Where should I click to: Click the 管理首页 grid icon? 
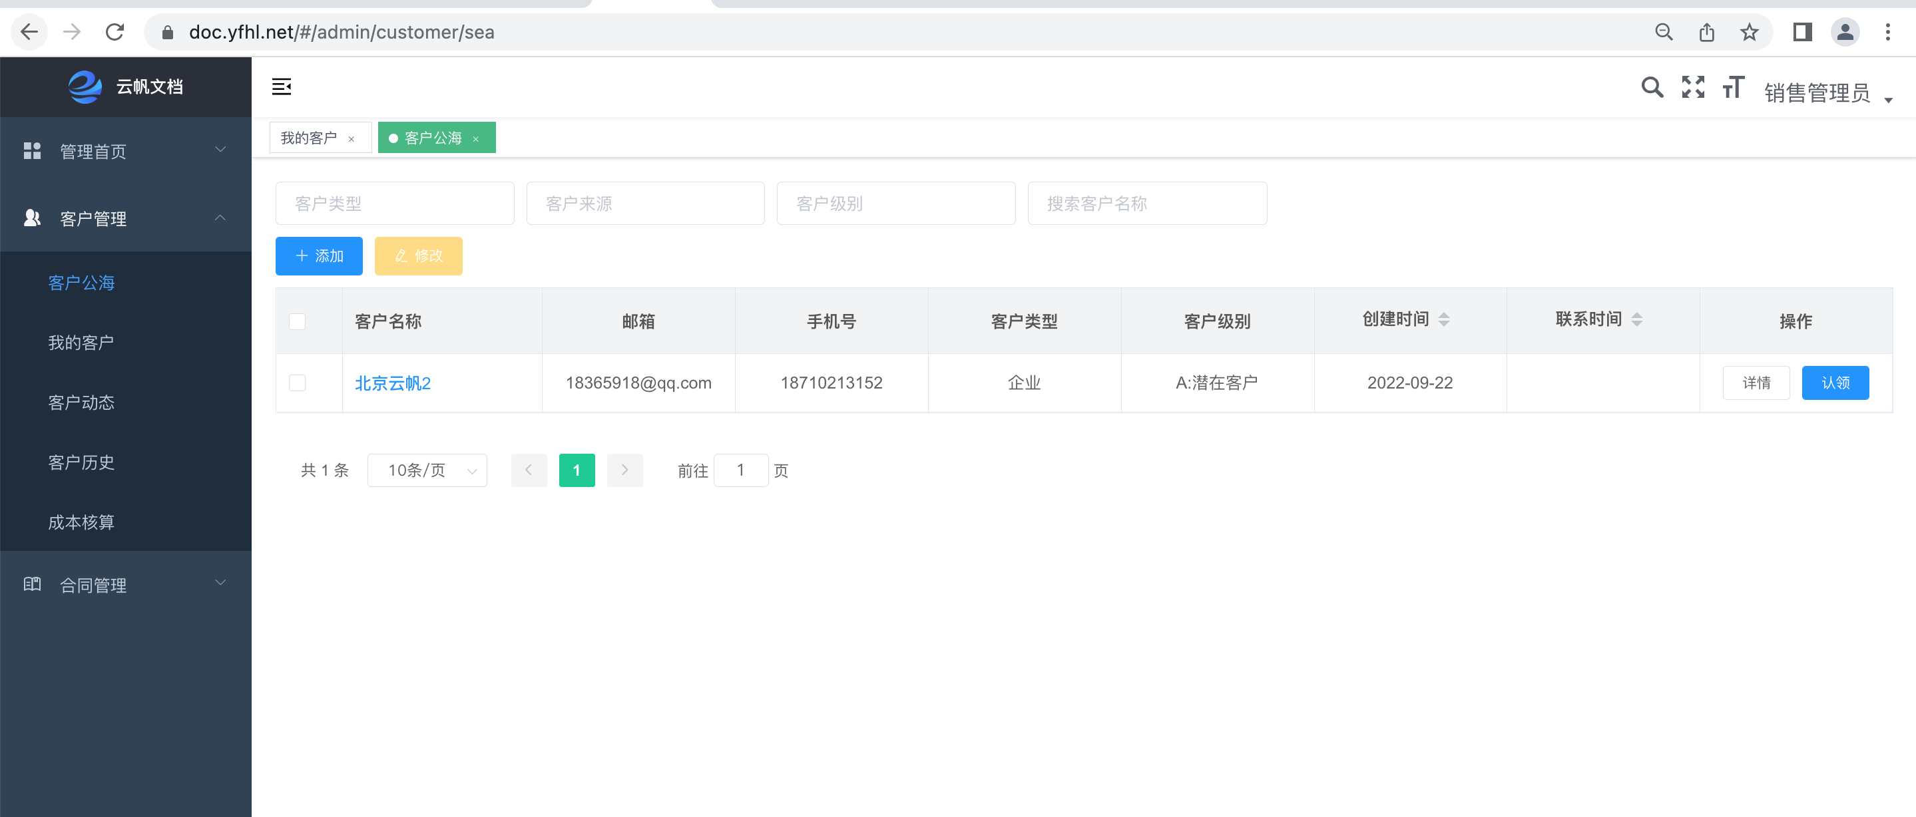point(32,151)
